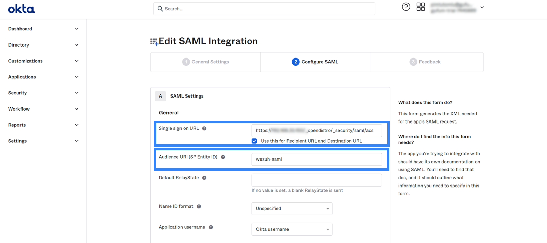The image size is (547, 243).
Task: Open the user account menu chevron
Action: click(482, 7)
